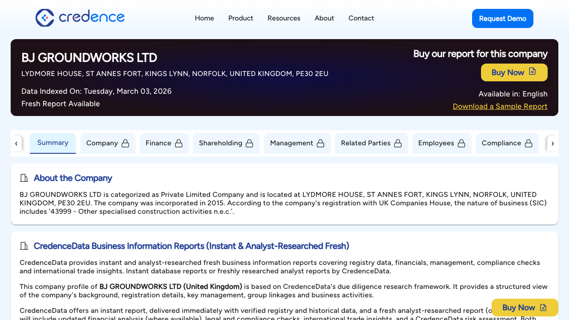Click the document icon beside CredenceData Business Information Reports
The image size is (569, 320).
(x=24, y=246)
